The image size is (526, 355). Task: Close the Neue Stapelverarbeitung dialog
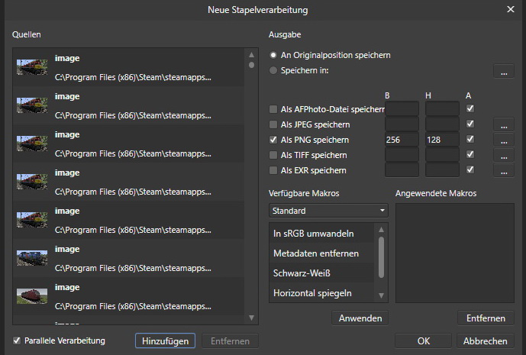point(511,9)
